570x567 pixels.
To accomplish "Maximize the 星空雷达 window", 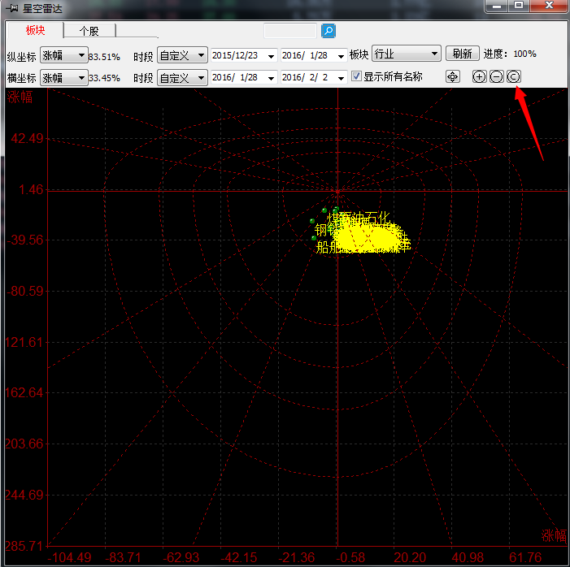I will click(519, 6).
